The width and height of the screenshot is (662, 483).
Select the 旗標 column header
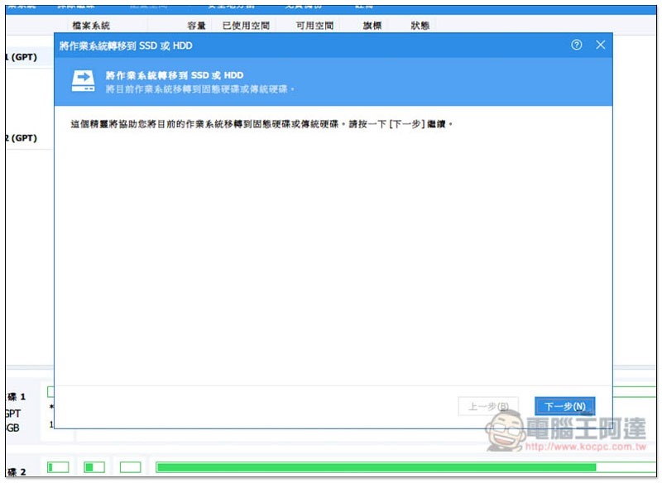pos(372,26)
